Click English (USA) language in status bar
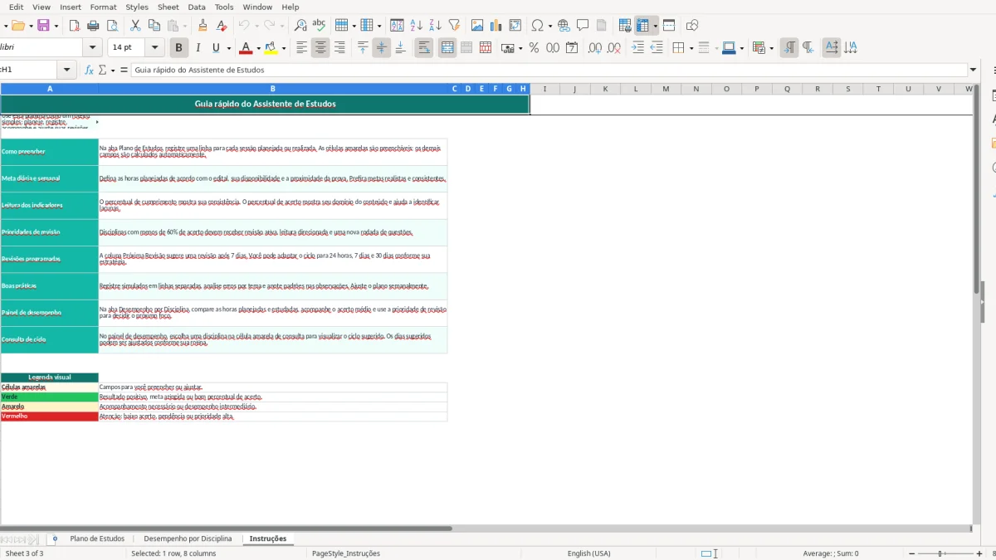This screenshot has height=560, width=996. point(588,553)
